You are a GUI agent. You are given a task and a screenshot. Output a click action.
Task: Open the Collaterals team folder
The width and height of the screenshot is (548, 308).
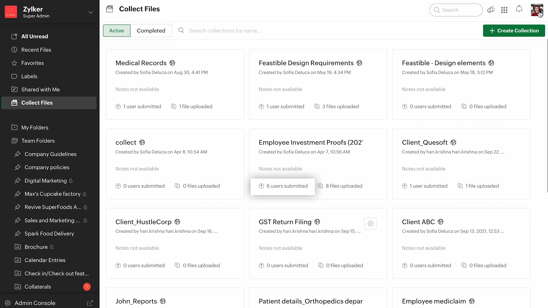(x=38, y=287)
